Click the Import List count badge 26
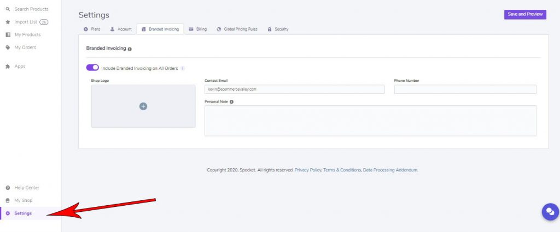 pyautogui.click(x=44, y=22)
